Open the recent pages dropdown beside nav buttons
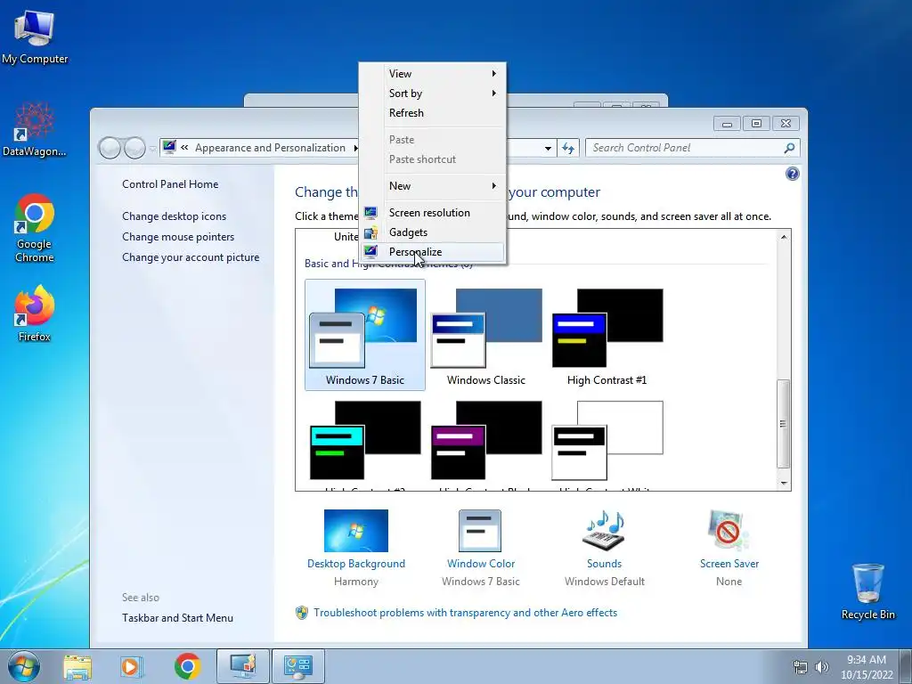 [152, 149]
